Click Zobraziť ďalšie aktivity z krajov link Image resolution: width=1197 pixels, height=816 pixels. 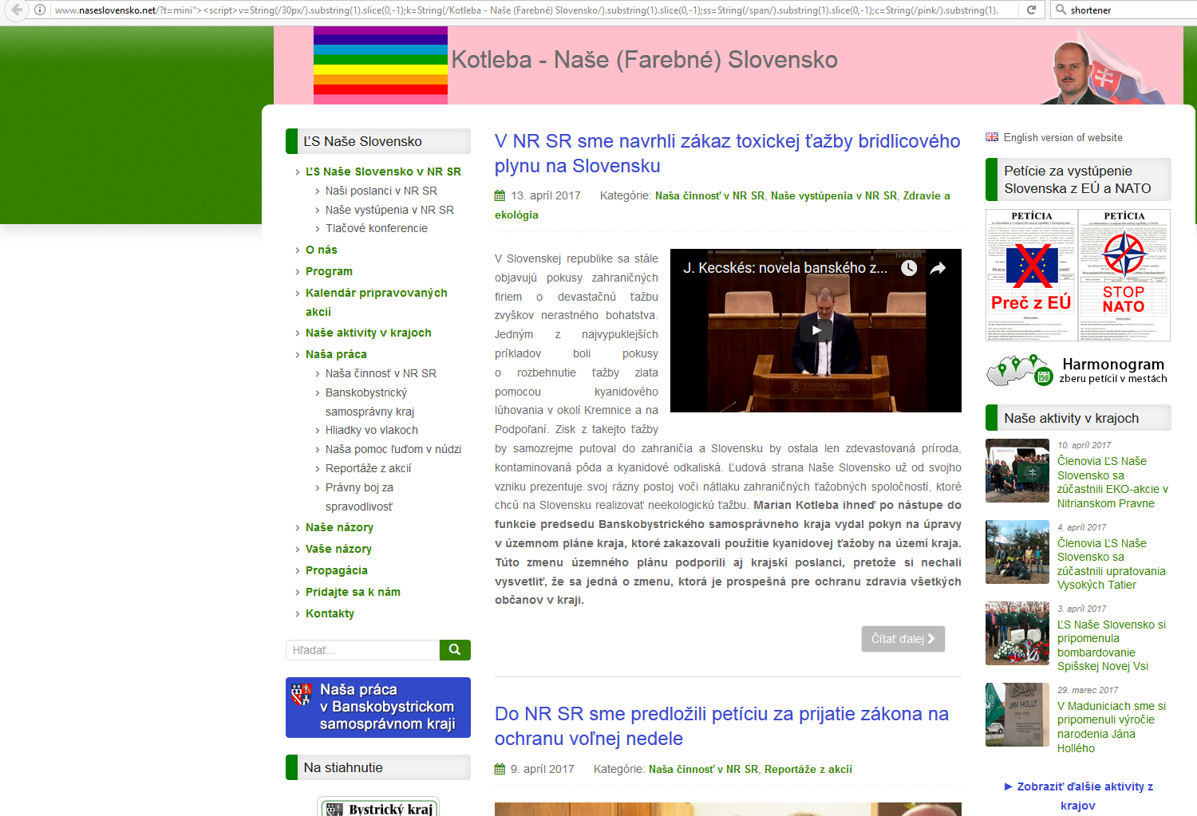click(1078, 796)
